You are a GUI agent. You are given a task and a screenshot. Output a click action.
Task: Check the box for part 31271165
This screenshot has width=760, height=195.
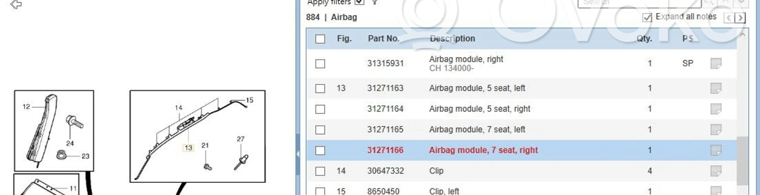tap(320, 130)
